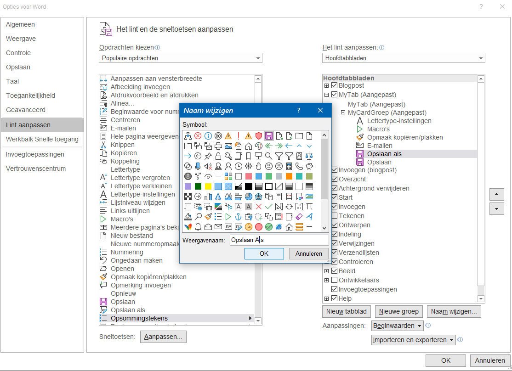Choose the blue anchor symbol
Screen dimensions: 512x371
tap(239, 217)
